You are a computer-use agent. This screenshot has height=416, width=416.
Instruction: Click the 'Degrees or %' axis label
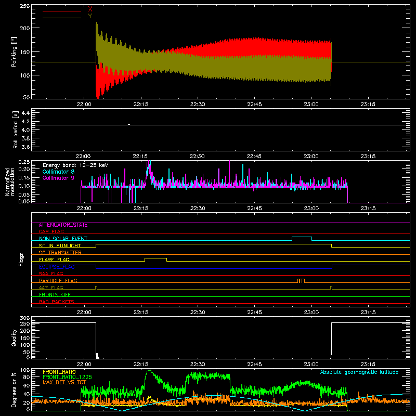click(x=14, y=389)
